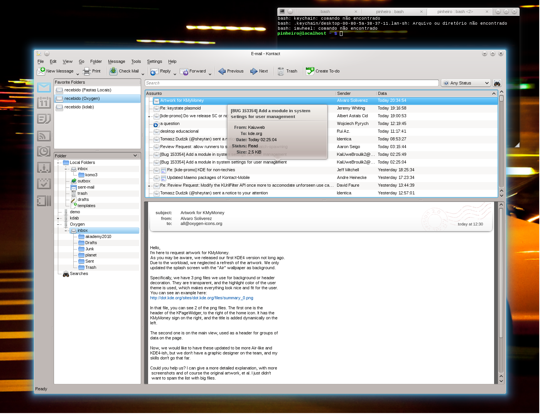Open the Any Status filter dropdown
The width and height of the screenshot is (540, 415).
click(x=466, y=83)
